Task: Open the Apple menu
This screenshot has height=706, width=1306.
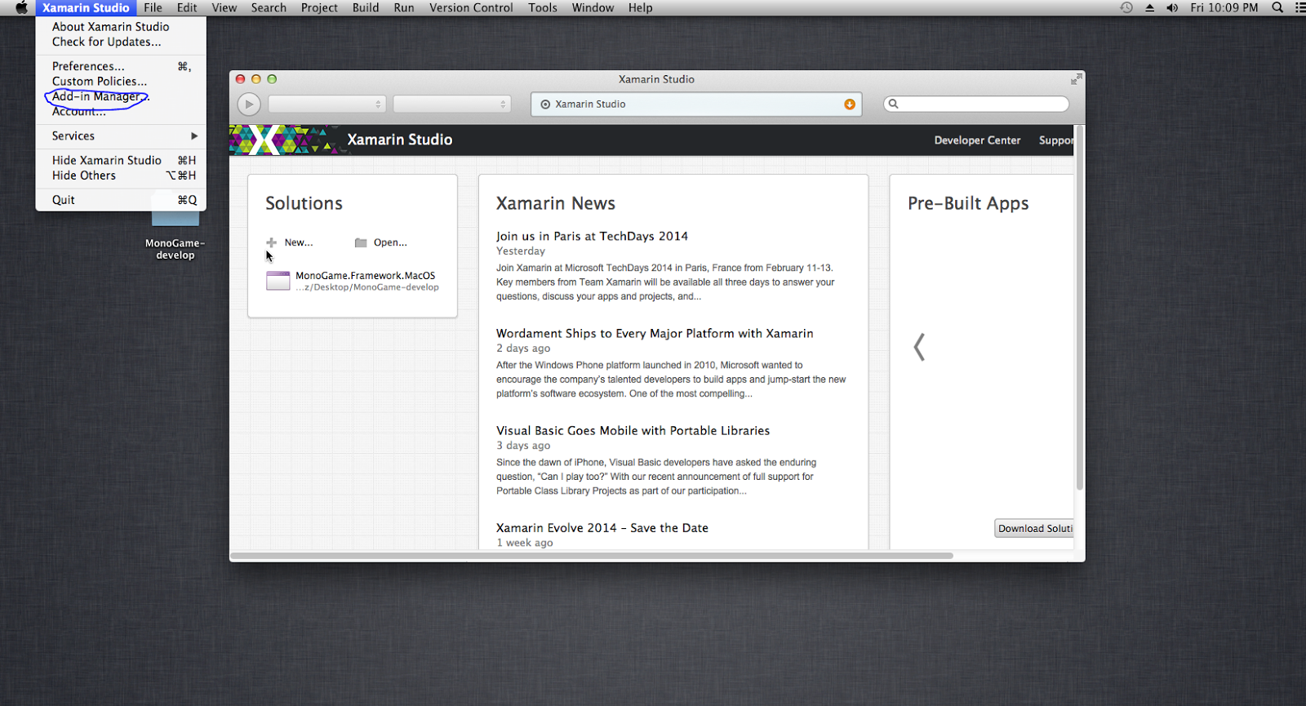Action: pos(21,7)
